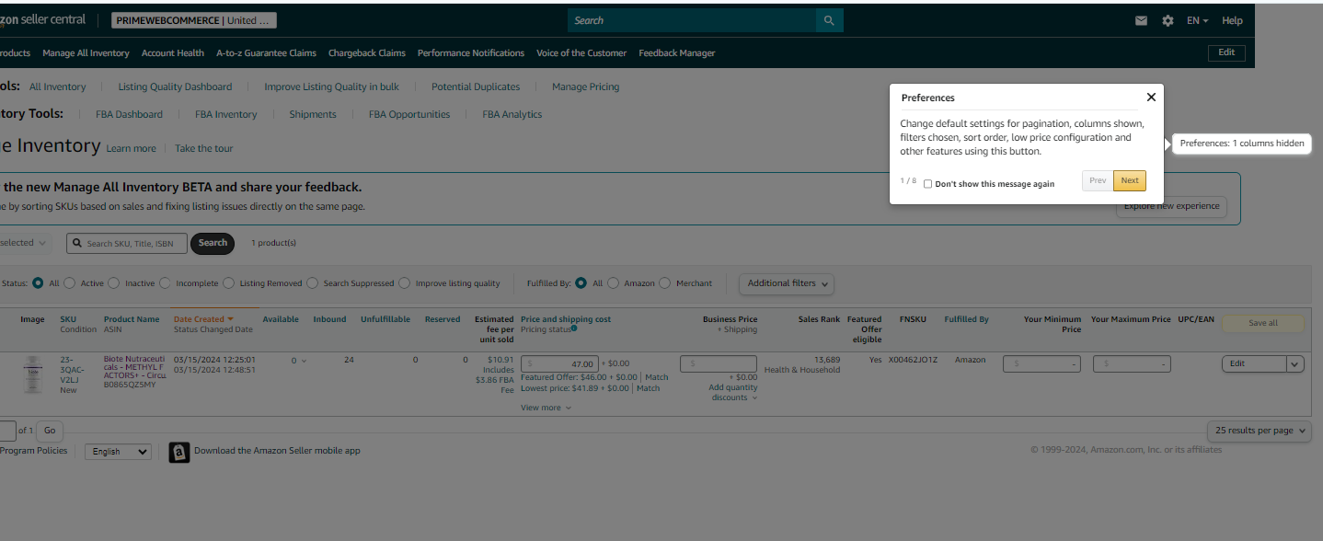Image resolution: width=1323 pixels, height=541 pixels.
Task: Select the Active status radio button
Action: tap(70, 283)
